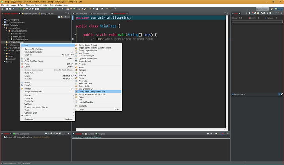Click the Open Perspective icon
Screen dimensions: 284x165
point(271,9)
